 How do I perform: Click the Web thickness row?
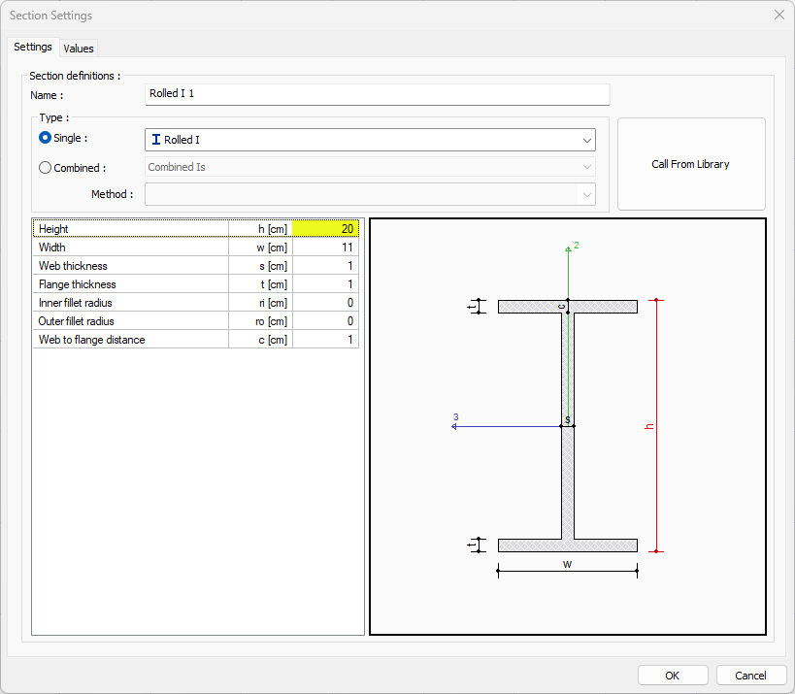(x=131, y=266)
